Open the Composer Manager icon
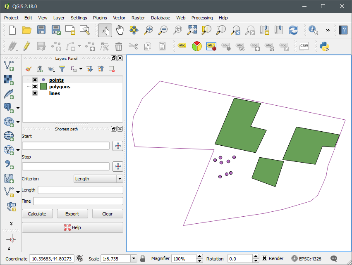Viewport: 352px width, 265px height. click(85, 30)
